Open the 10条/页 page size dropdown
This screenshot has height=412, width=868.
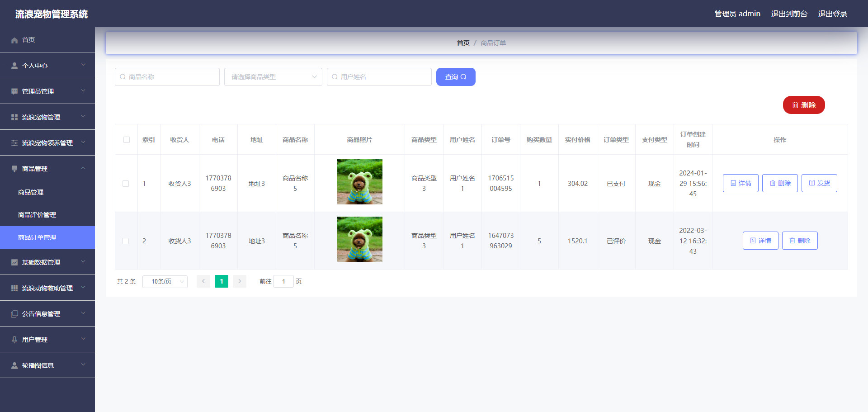click(x=165, y=281)
